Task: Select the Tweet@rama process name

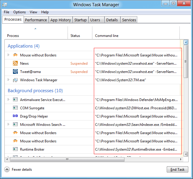Action: click(30, 72)
